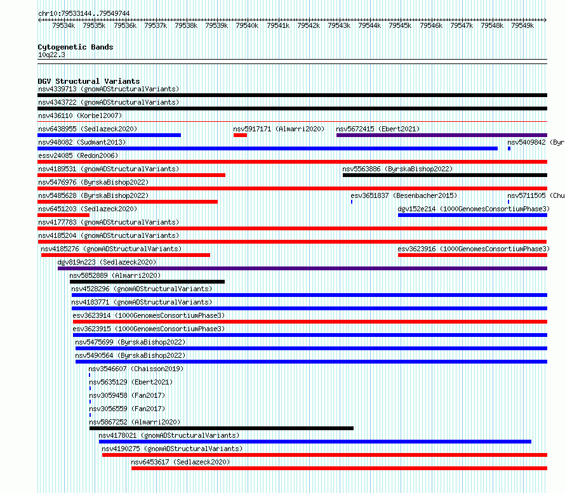Screen dimensions: 565x493
Task: Click the DGV Structural Variants track title
Action: [x=89, y=81]
